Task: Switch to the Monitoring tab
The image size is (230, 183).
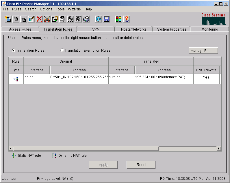Action: tap(210, 29)
